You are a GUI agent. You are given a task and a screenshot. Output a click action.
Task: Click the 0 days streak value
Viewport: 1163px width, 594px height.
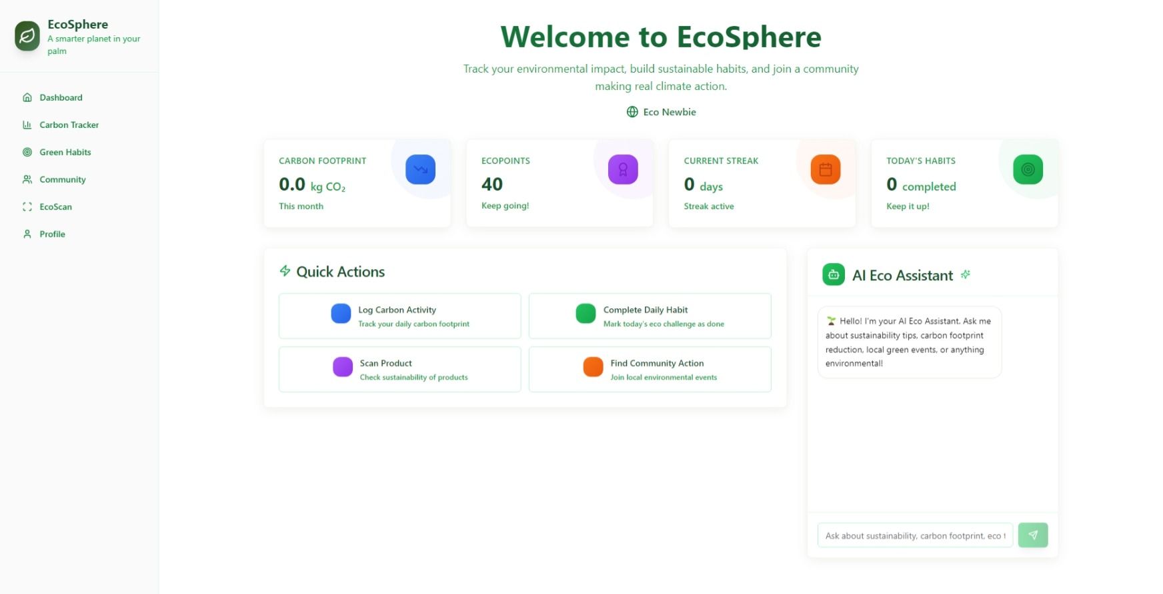pos(704,184)
